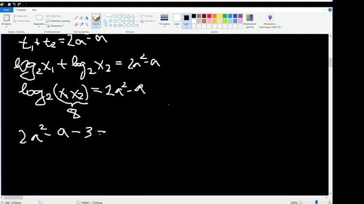Select the Pencil tool
Screen dimensions: 364x204
[x=76, y=18]
